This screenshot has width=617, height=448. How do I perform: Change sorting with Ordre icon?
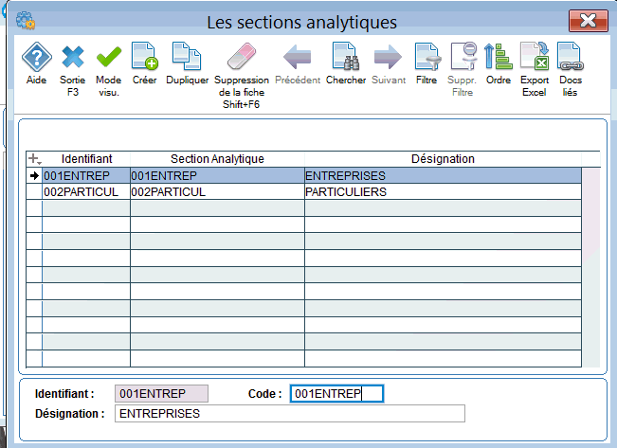(499, 57)
